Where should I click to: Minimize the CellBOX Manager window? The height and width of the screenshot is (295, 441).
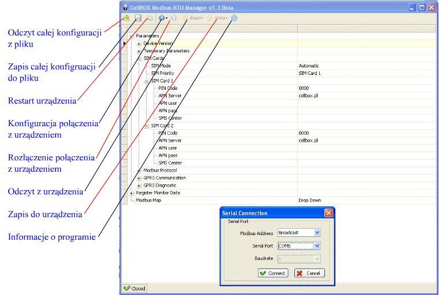[x=412, y=7]
